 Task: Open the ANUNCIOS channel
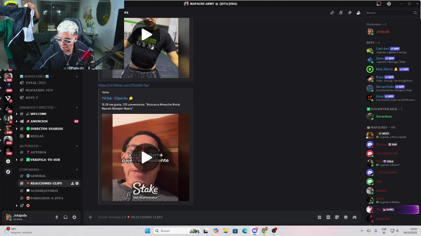tap(49, 121)
